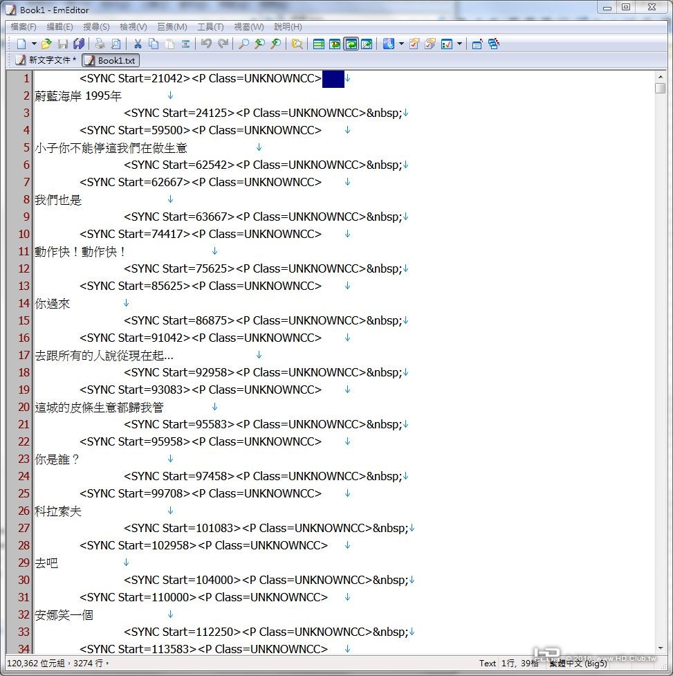This screenshot has height=676, width=673.
Task: Redo the last edit
Action: tap(223, 44)
